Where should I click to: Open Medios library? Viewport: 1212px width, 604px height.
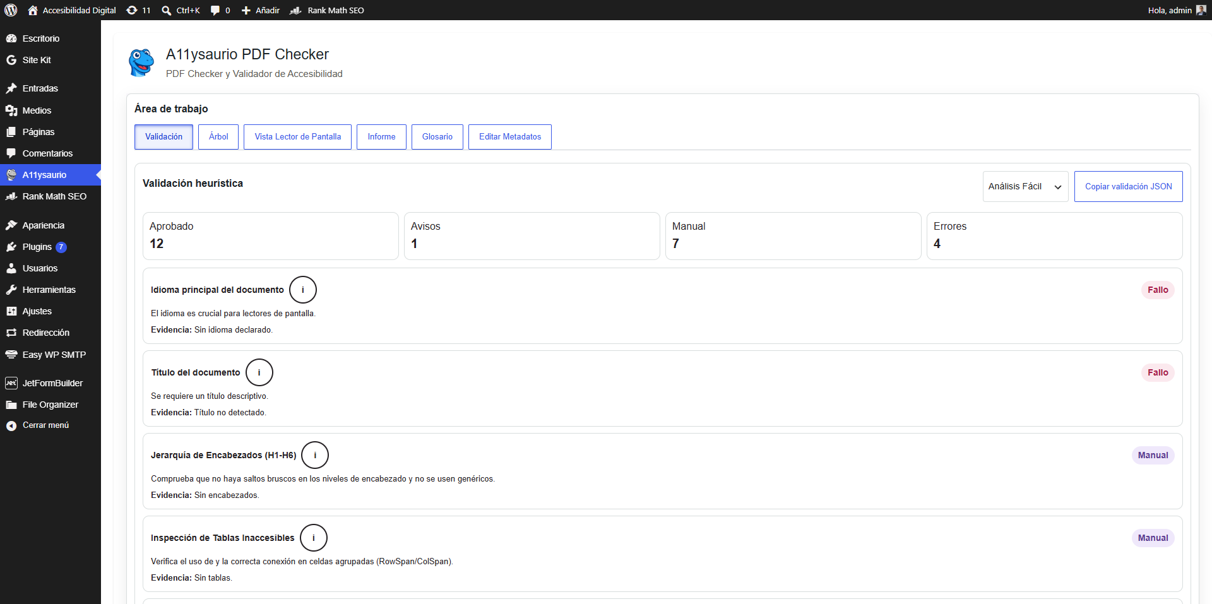(x=50, y=110)
